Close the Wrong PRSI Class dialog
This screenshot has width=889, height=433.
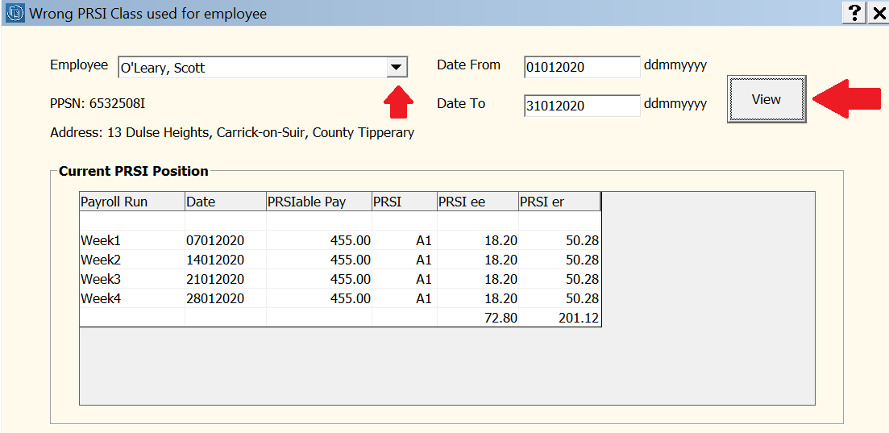click(878, 12)
